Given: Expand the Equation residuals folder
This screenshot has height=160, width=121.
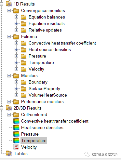Looking at the screenshot, I should [x=16, y=23].
